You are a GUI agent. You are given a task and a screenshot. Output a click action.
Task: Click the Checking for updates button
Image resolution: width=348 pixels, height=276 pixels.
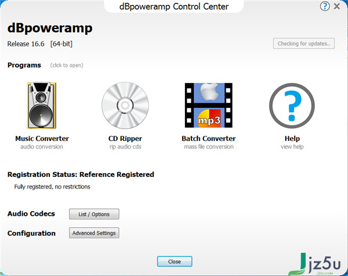point(304,43)
